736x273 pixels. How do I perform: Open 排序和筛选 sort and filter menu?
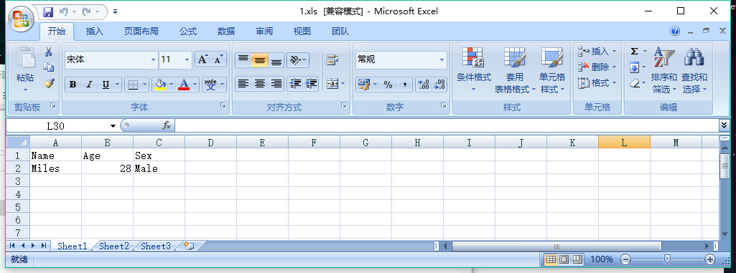click(663, 70)
